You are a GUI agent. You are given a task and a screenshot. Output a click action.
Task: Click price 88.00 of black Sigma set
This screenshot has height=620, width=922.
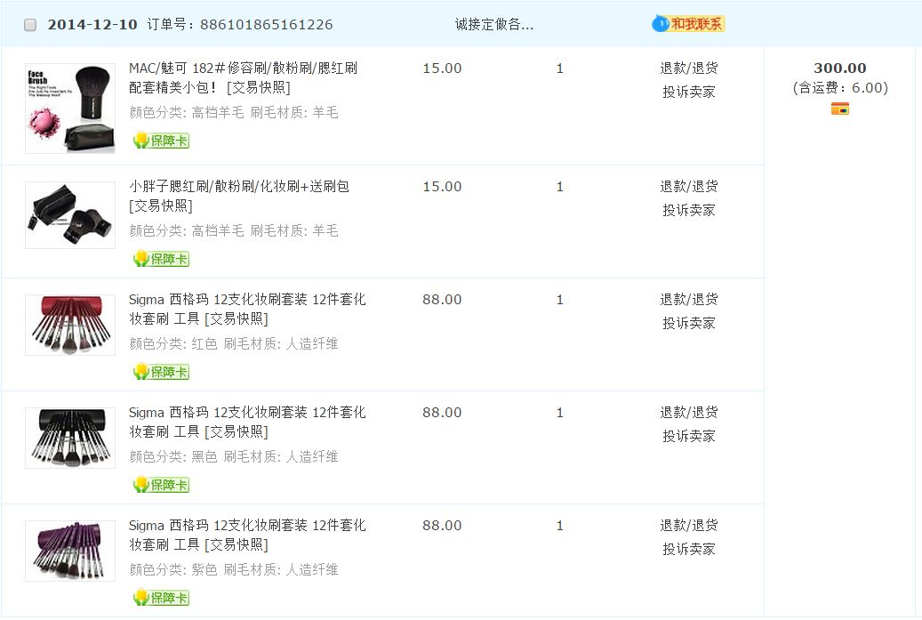(x=442, y=413)
